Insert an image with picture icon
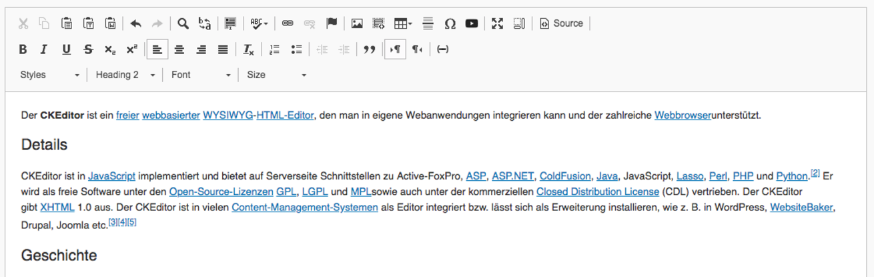The image size is (874, 277). 357,23
